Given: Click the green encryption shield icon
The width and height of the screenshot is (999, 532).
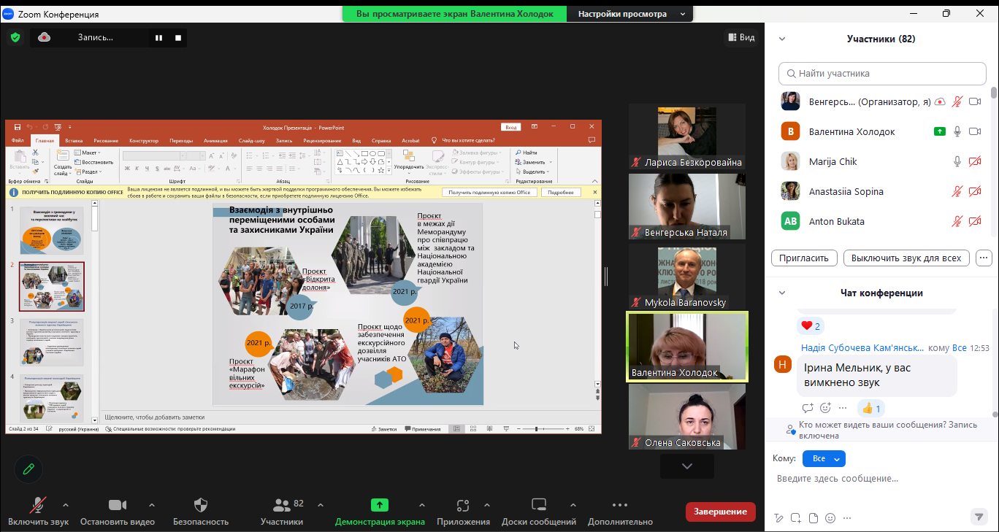Looking at the screenshot, I should click(x=15, y=37).
